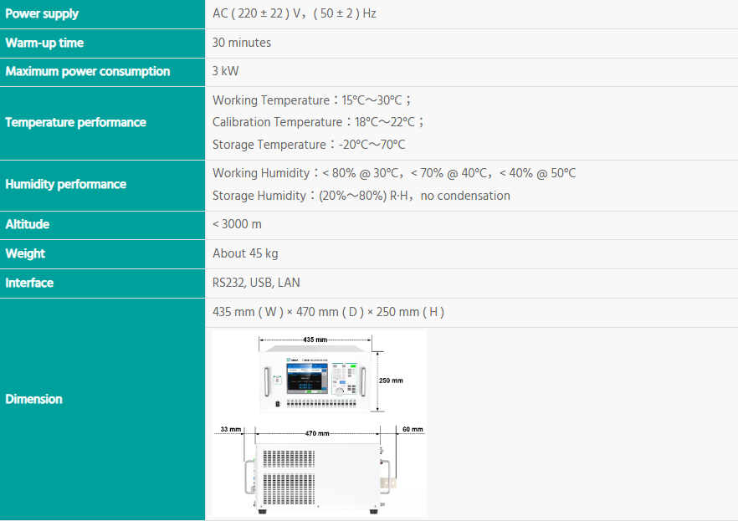Click the Calibration Temperature text line
This screenshot has height=521, width=738.
click(318, 122)
